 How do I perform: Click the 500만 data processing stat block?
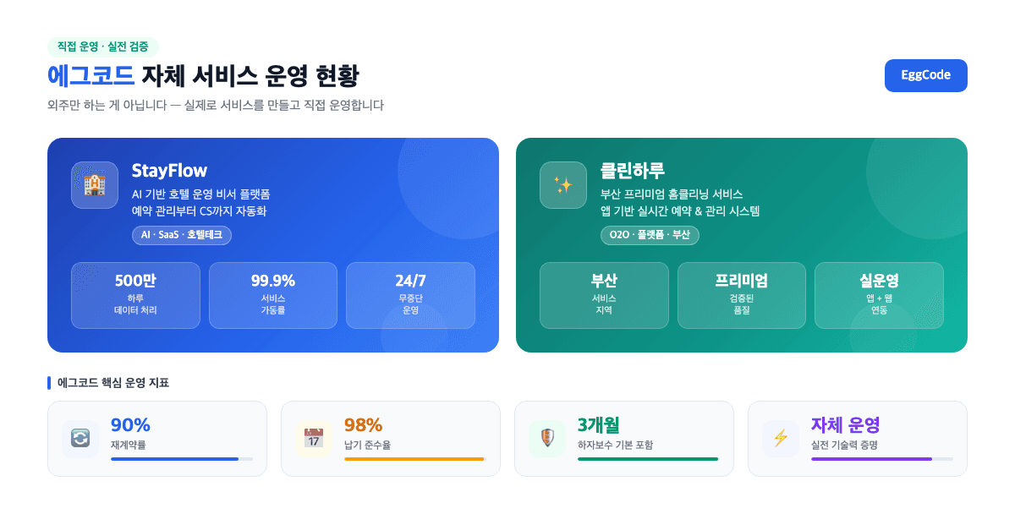coord(135,295)
